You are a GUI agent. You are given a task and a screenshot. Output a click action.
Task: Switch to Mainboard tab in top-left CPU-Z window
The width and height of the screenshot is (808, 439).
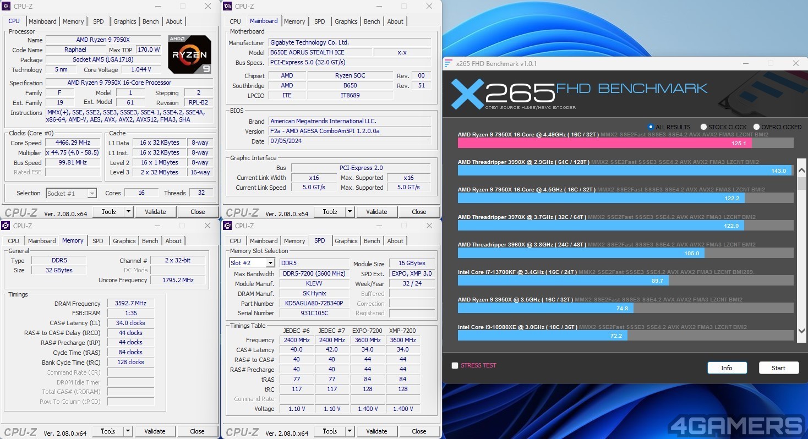pyautogui.click(x=42, y=21)
